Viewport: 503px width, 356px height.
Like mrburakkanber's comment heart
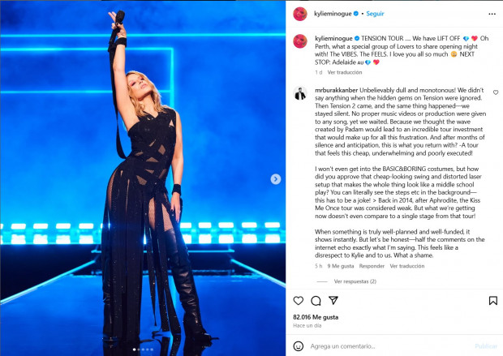coord(496,92)
